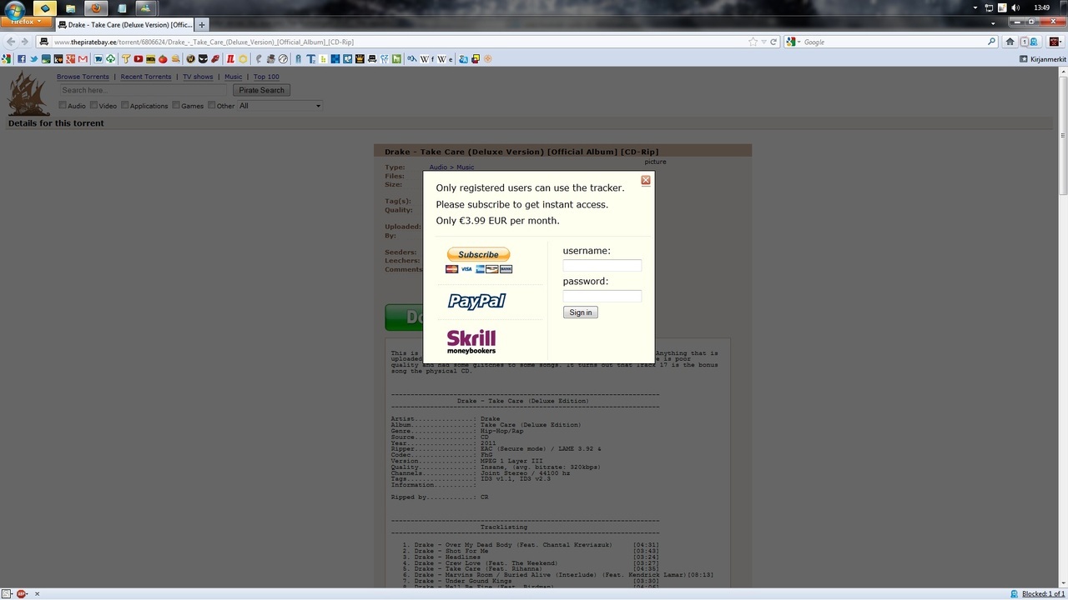1068x600 pixels.
Task: Choose the PayPal payment logo
Action: pyautogui.click(x=476, y=301)
